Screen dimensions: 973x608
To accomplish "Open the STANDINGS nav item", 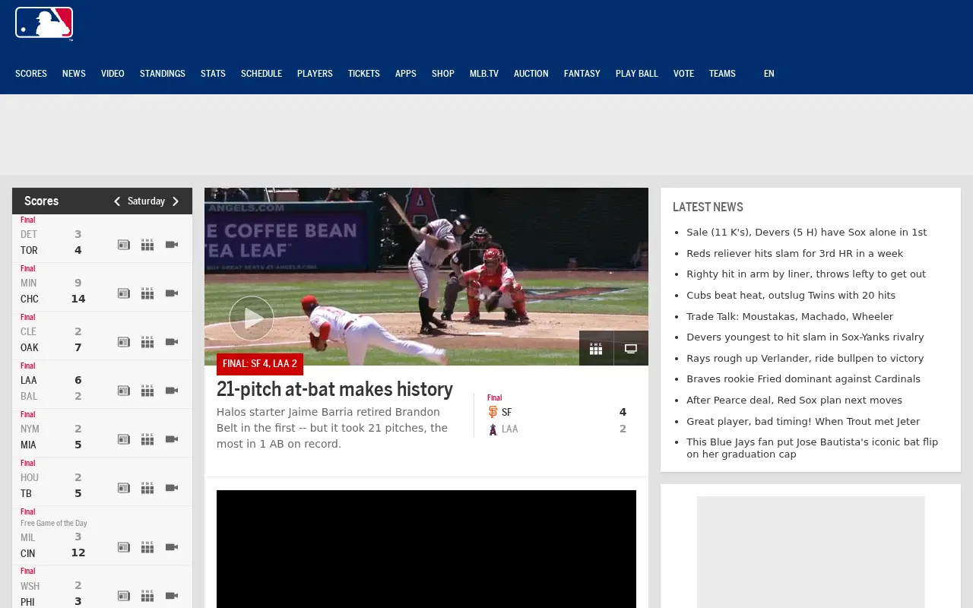I will 163,74.
